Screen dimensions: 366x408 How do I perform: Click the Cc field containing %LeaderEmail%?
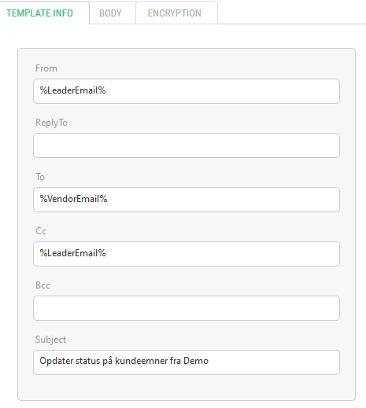tap(187, 254)
